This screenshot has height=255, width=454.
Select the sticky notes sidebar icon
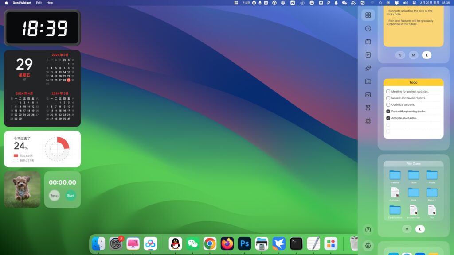[368, 55]
